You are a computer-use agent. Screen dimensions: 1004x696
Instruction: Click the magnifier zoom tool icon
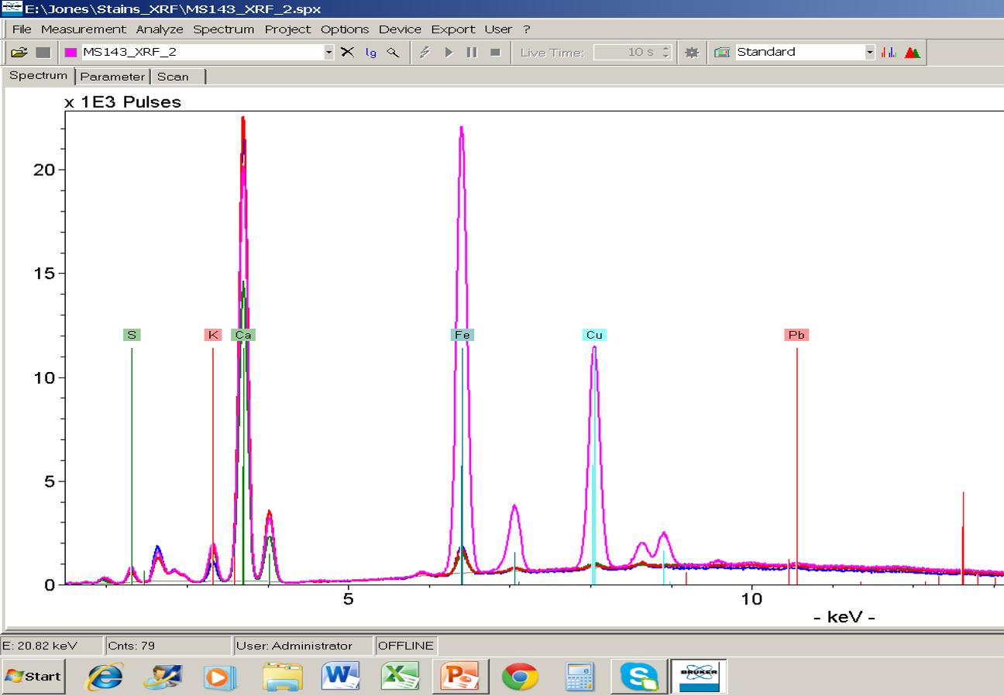[x=394, y=53]
